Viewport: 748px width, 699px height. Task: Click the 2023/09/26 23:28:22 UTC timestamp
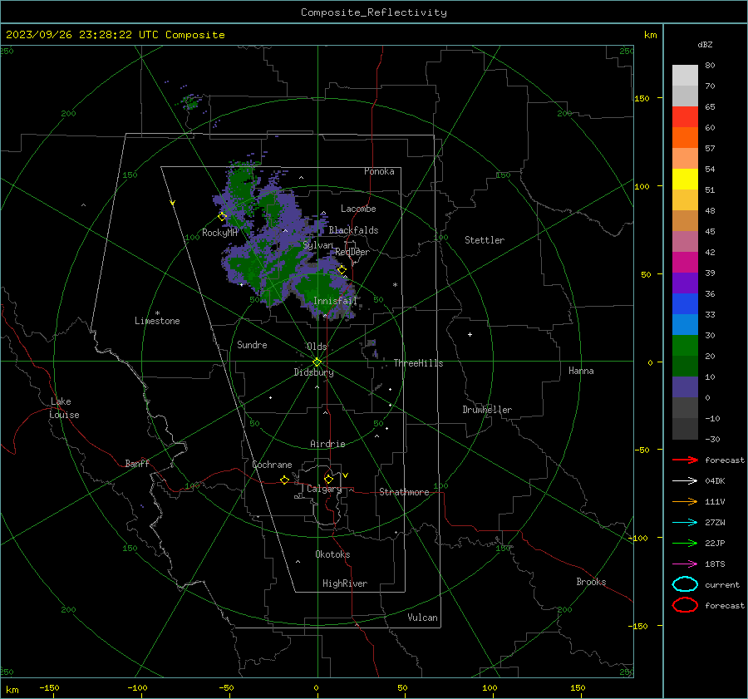72,35
